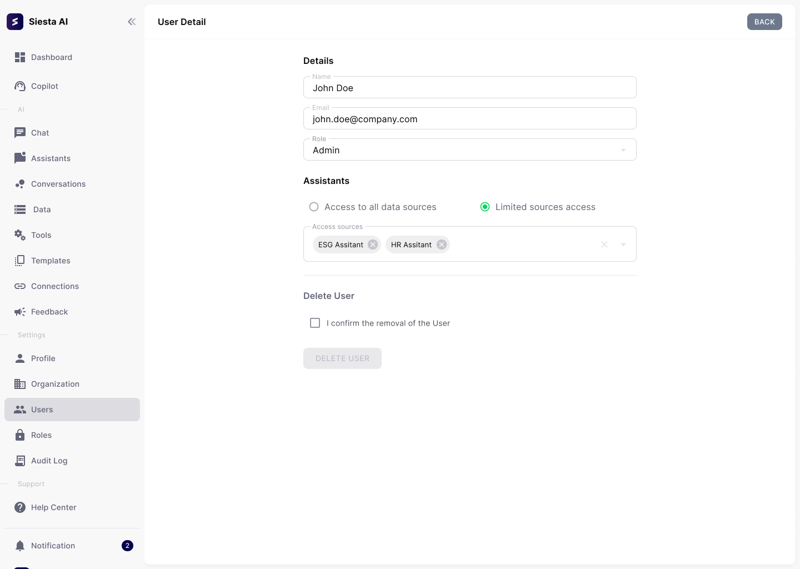The width and height of the screenshot is (800, 569).
Task: Open the Organization settings page
Action: 55,384
